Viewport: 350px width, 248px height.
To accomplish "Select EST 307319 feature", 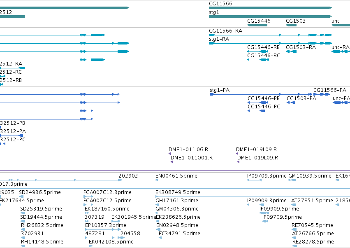I will pyautogui.click(x=87, y=221).
